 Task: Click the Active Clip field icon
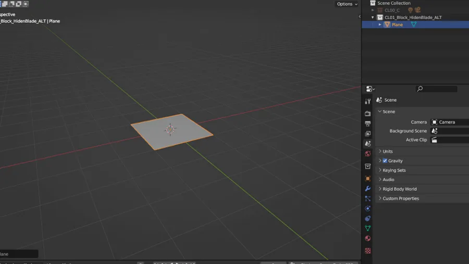pos(434,140)
